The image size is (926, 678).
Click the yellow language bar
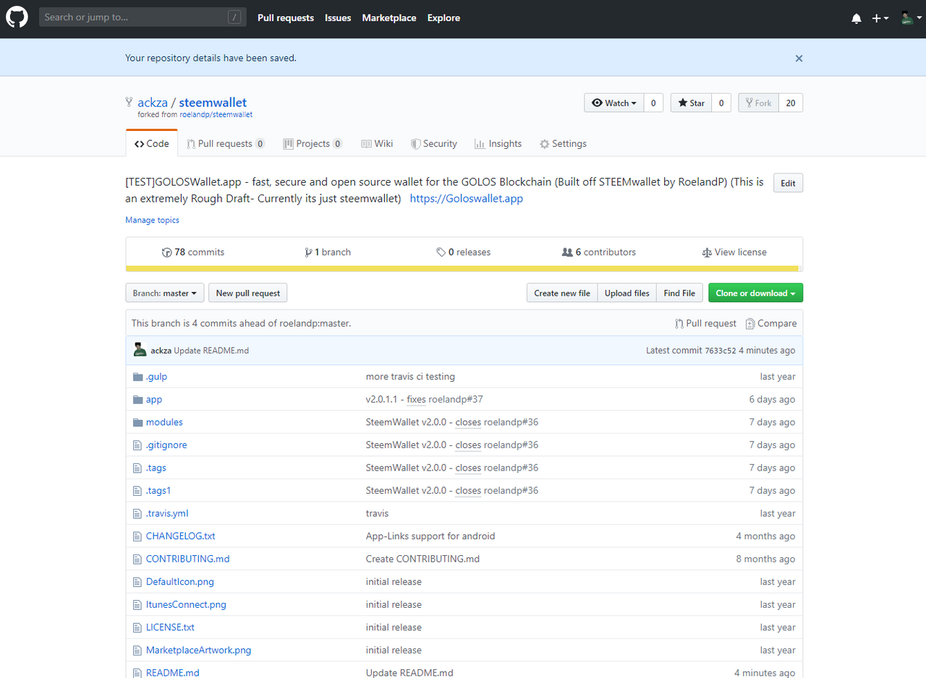coord(464,268)
